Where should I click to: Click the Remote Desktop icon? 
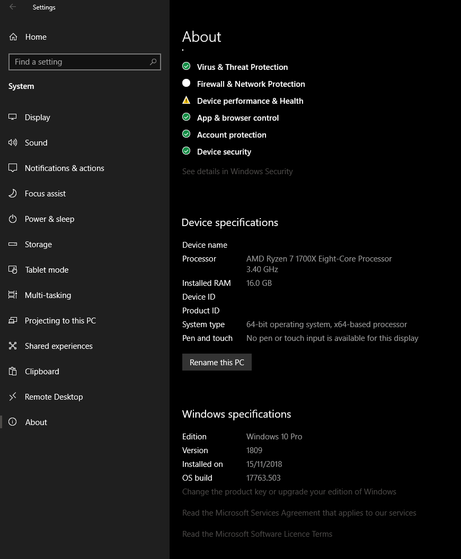tap(13, 396)
